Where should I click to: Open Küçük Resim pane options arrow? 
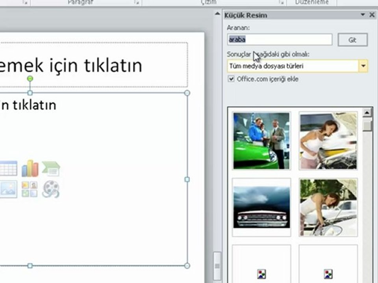363,15
